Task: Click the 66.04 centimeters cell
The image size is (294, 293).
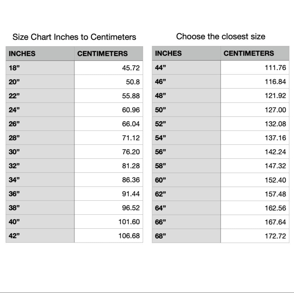Action: [x=131, y=124]
